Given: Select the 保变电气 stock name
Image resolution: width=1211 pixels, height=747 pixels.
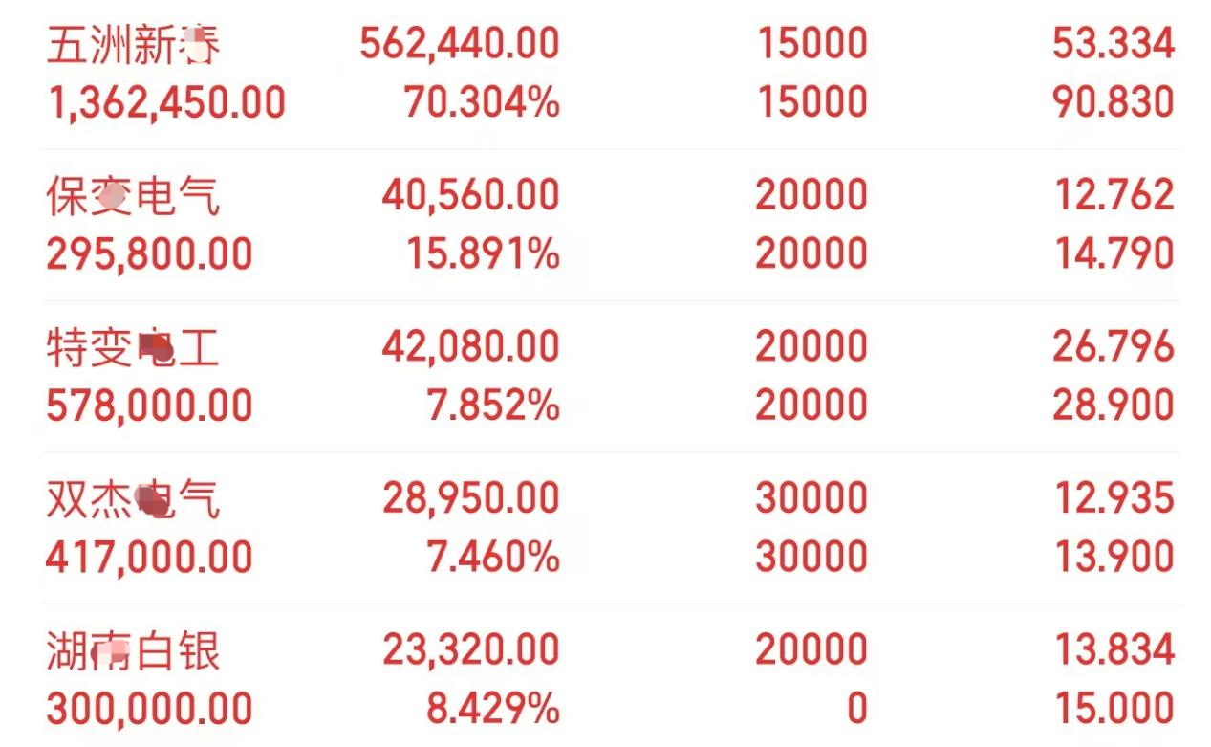Looking at the screenshot, I should (x=133, y=195).
